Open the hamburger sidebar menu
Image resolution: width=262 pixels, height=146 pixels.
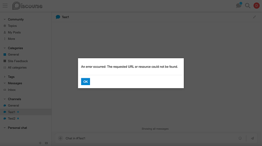5,6
